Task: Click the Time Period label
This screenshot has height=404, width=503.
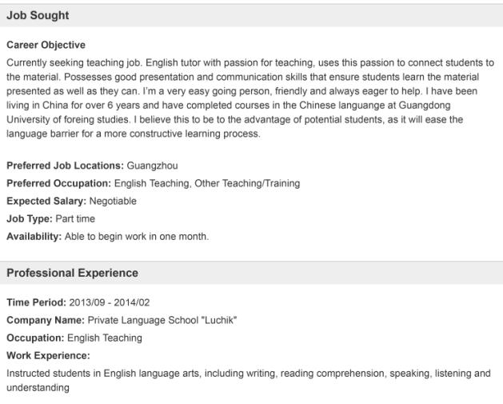Action: (34, 302)
